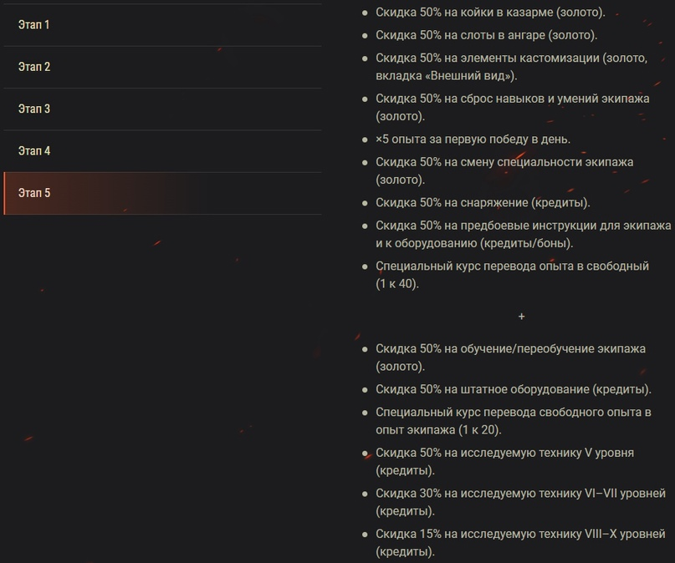This screenshot has width=675, height=563.
Task: Select the tier VIII–X vehicles 15% discount line
Action: click(520, 542)
